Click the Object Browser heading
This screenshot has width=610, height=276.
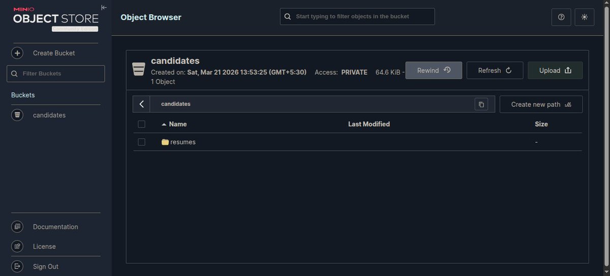151,17
